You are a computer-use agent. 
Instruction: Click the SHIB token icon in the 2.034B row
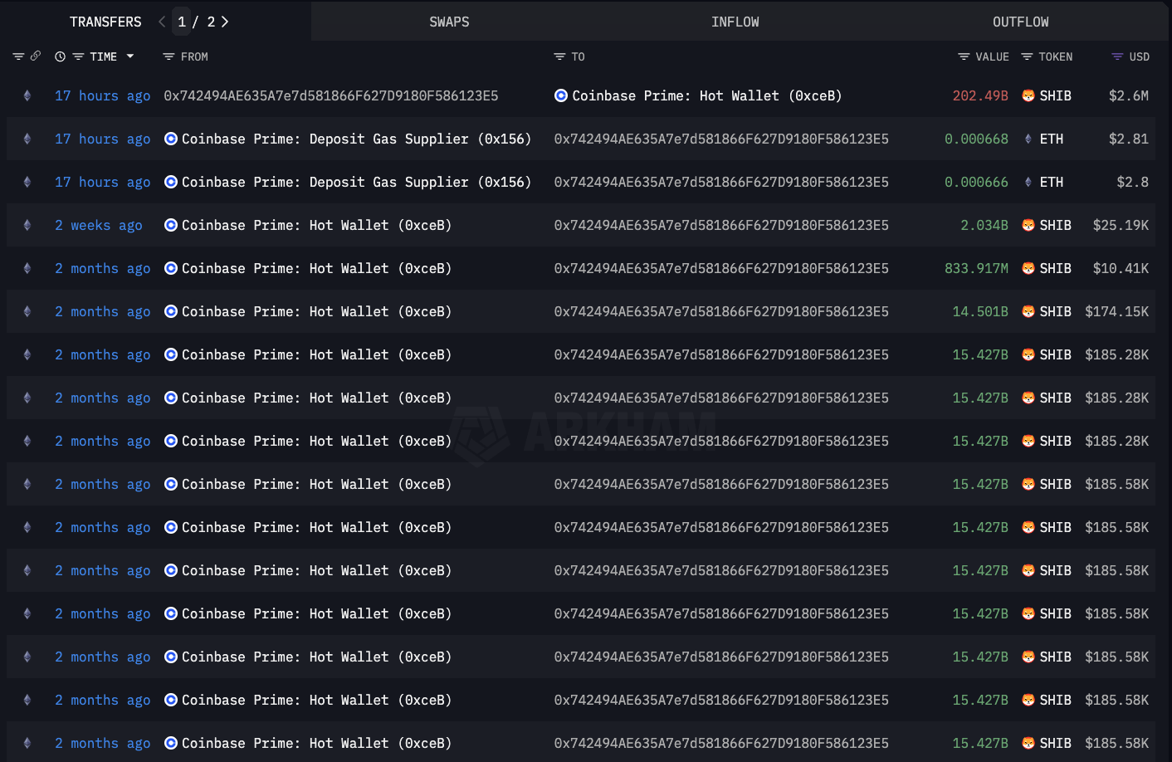[x=1028, y=225]
